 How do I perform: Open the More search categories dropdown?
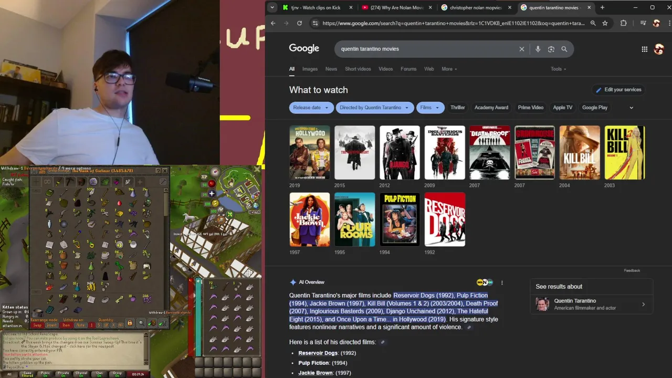coord(449,69)
